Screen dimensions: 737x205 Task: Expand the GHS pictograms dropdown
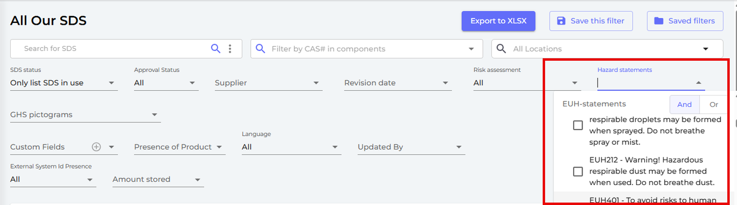pos(86,115)
